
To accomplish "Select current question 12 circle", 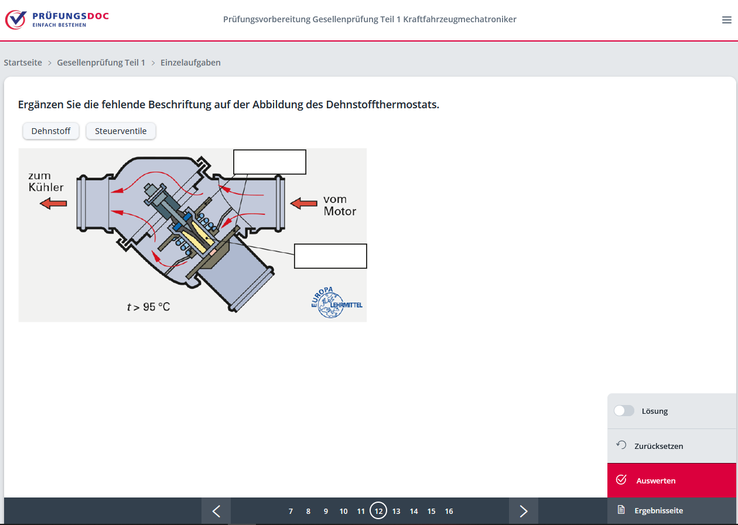I will pyautogui.click(x=378, y=511).
